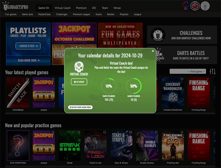Open the grey skull profile avatar

point(205,6)
